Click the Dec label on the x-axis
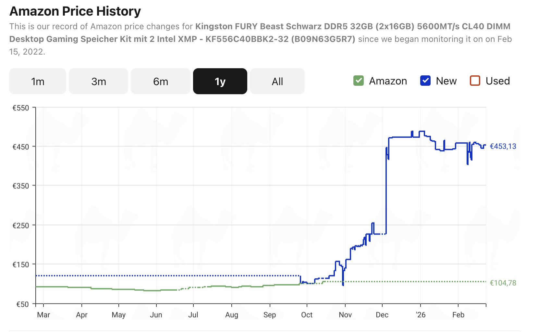Viewport: 538px width, 332px height. point(382,315)
